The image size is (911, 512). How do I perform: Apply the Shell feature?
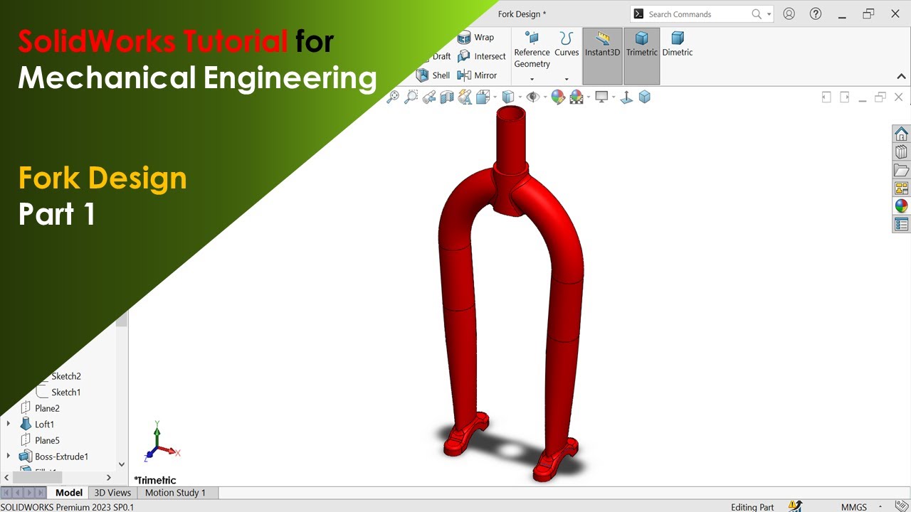[x=433, y=75]
